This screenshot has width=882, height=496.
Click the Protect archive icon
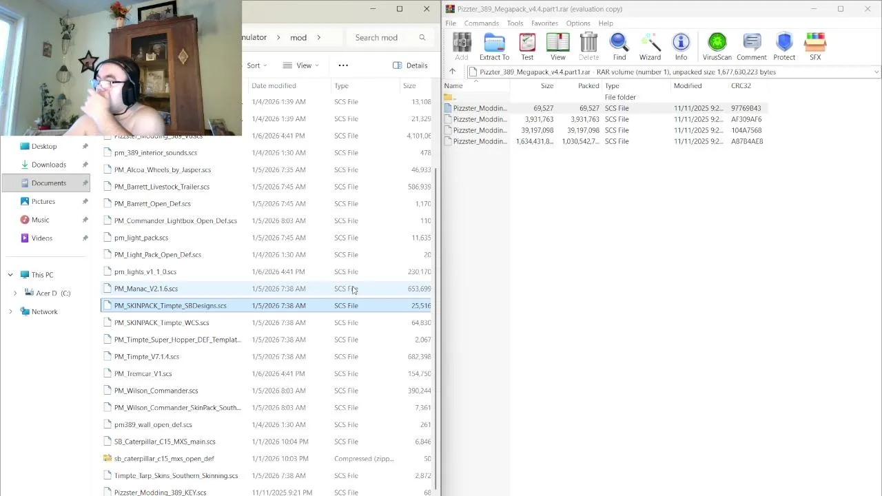click(x=784, y=47)
